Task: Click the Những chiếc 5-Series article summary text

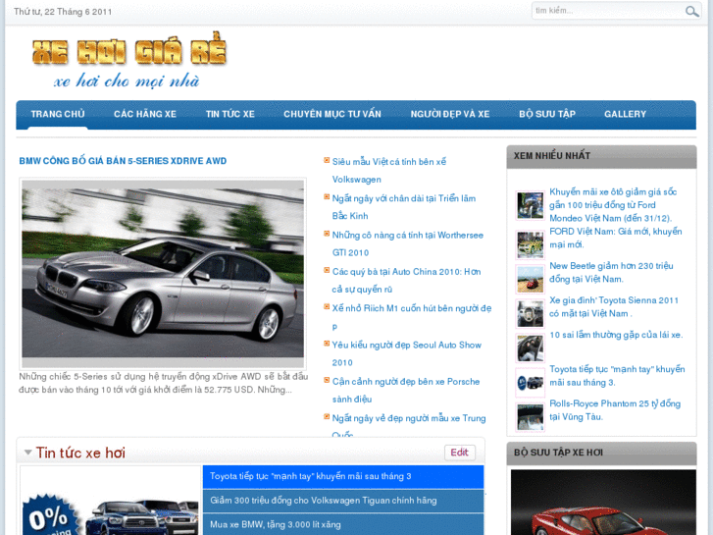Action: point(163,384)
